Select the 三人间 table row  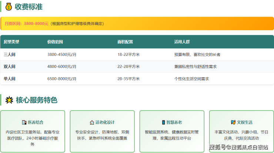(137, 54)
